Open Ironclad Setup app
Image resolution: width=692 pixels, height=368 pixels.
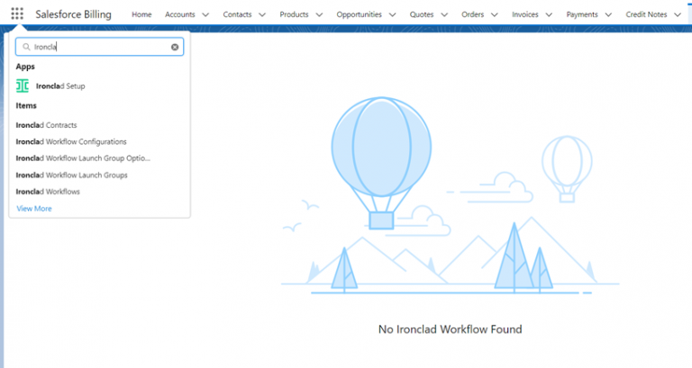(60, 85)
